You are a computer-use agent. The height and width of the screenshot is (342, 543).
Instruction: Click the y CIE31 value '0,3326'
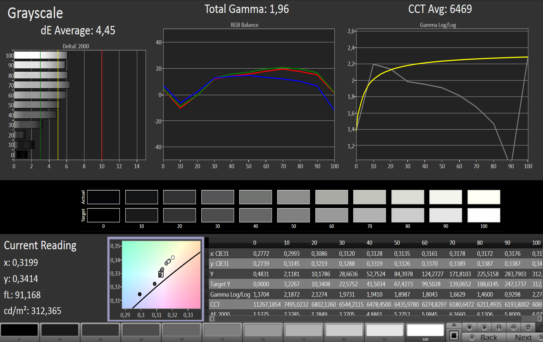402,264
